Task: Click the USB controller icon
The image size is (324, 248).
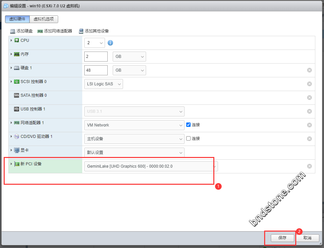Action: tap(16, 109)
